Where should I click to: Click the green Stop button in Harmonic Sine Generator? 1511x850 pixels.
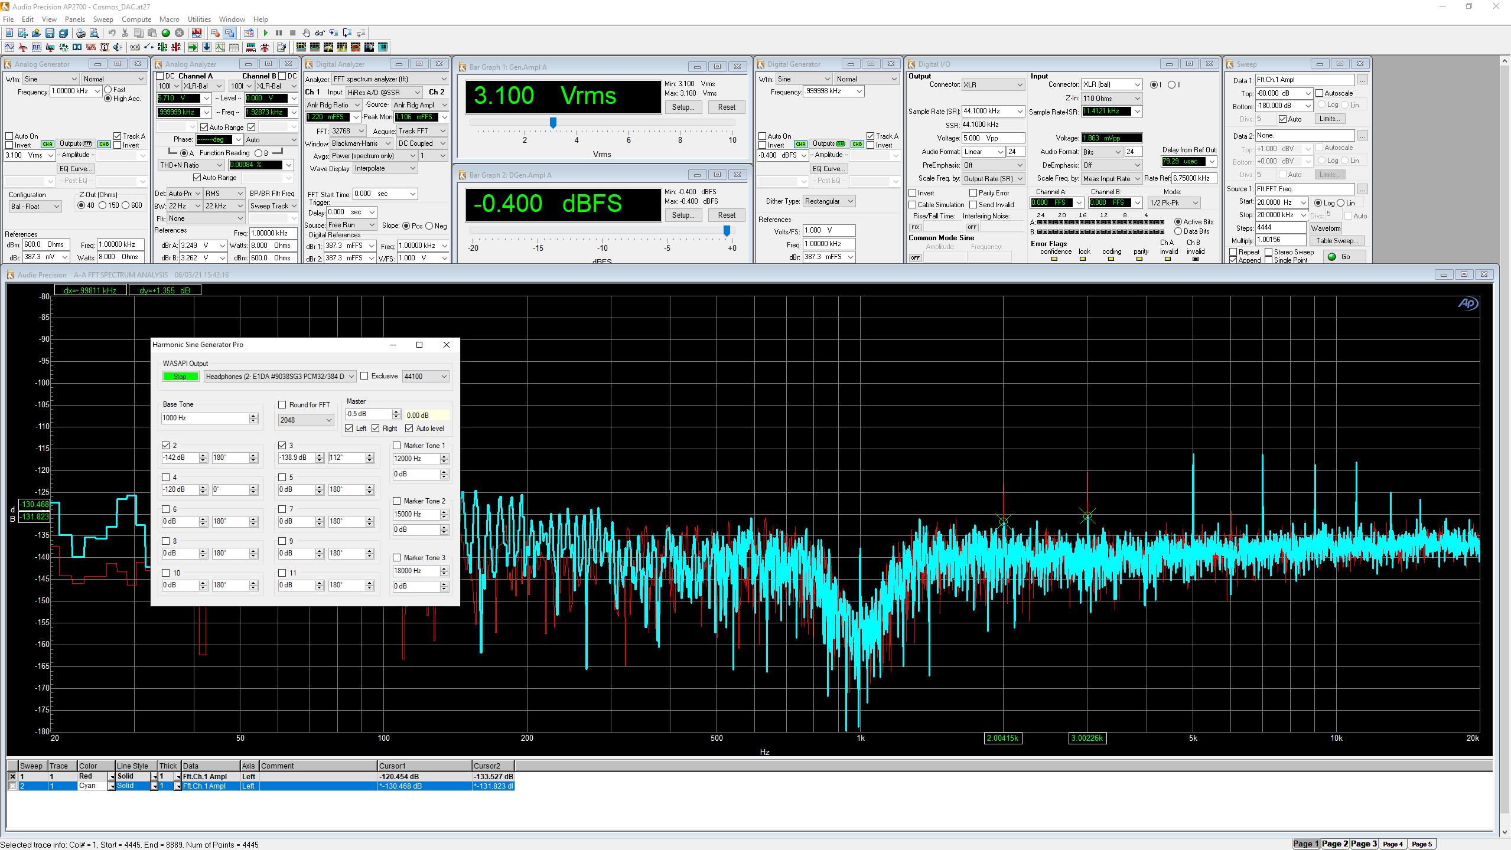coord(180,377)
